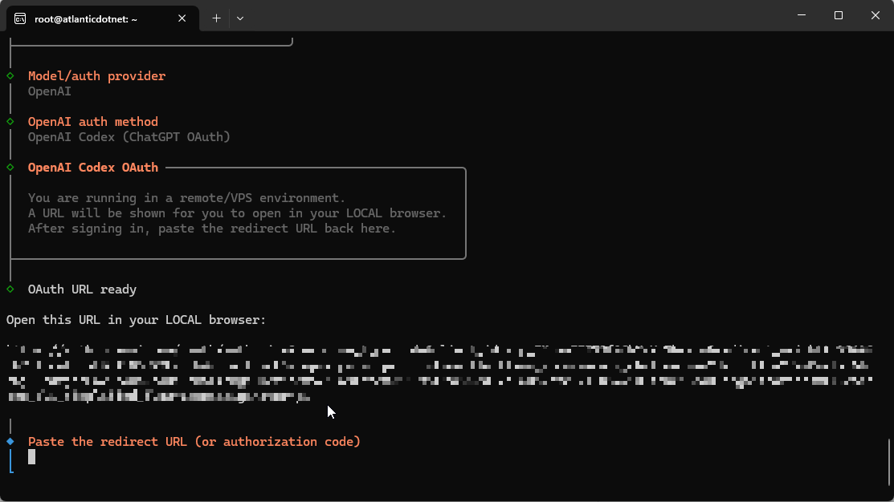Click the green diamond beside OpenAI Codex OAuth
Screen dimensions: 894x502
pyautogui.click(x=10, y=167)
